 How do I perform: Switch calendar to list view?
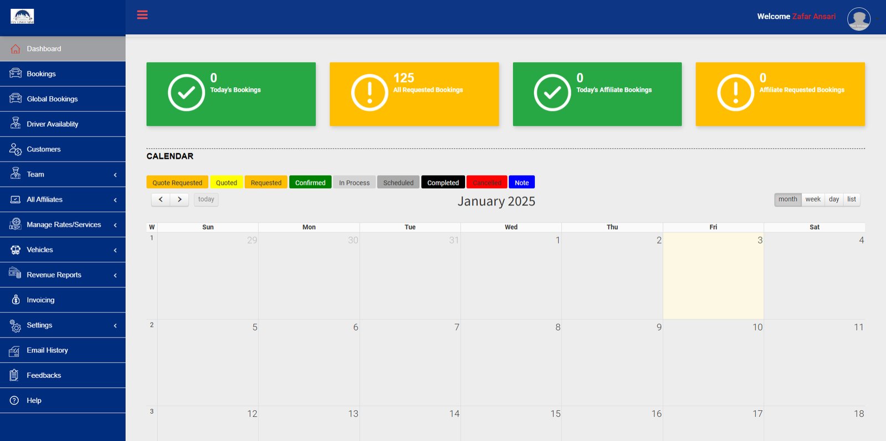pyautogui.click(x=851, y=199)
